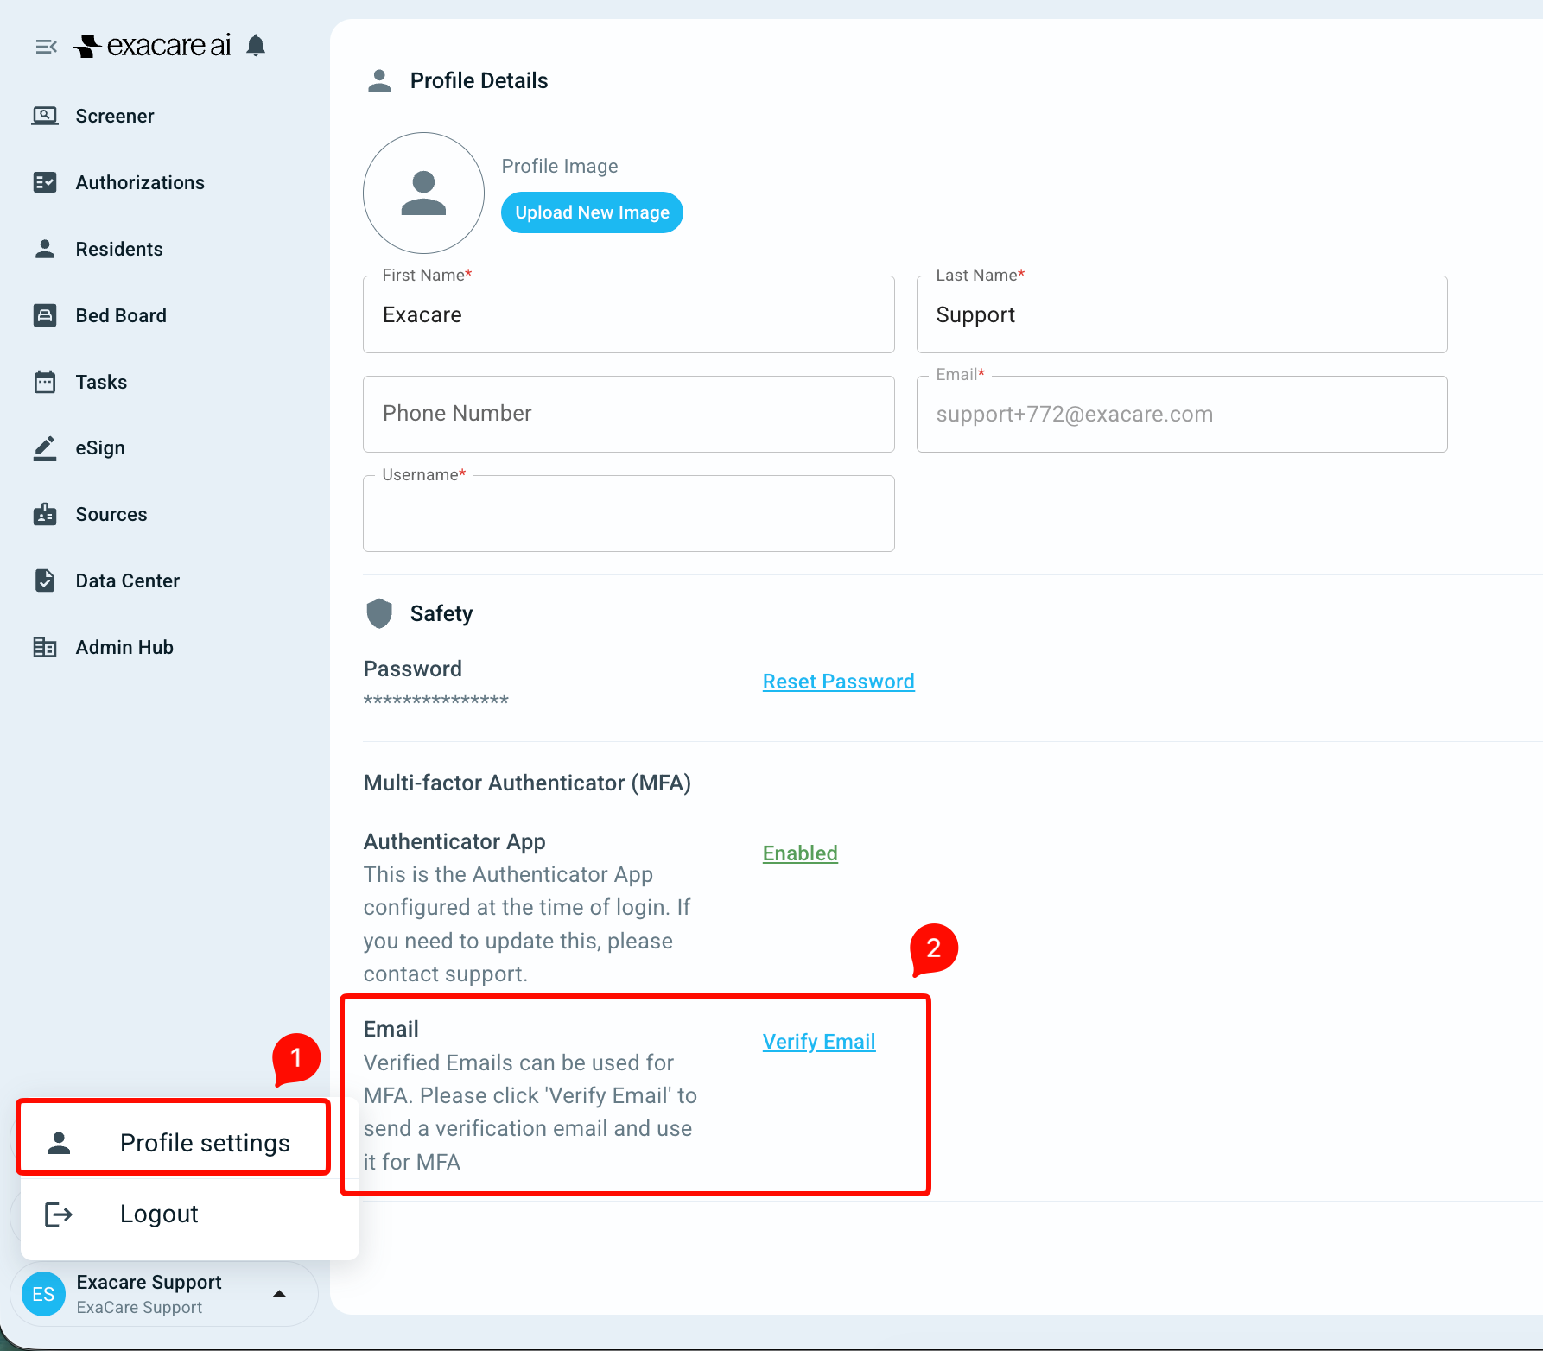Click the Screener monitor icon
1543x1351 pixels.
[45, 116]
